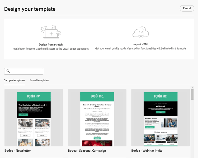Open the Bodea - Seasonal Campaign template thumbnail
198x158 pixels.
97,118
